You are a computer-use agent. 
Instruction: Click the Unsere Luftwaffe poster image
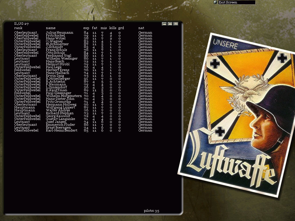click(237, 115)
